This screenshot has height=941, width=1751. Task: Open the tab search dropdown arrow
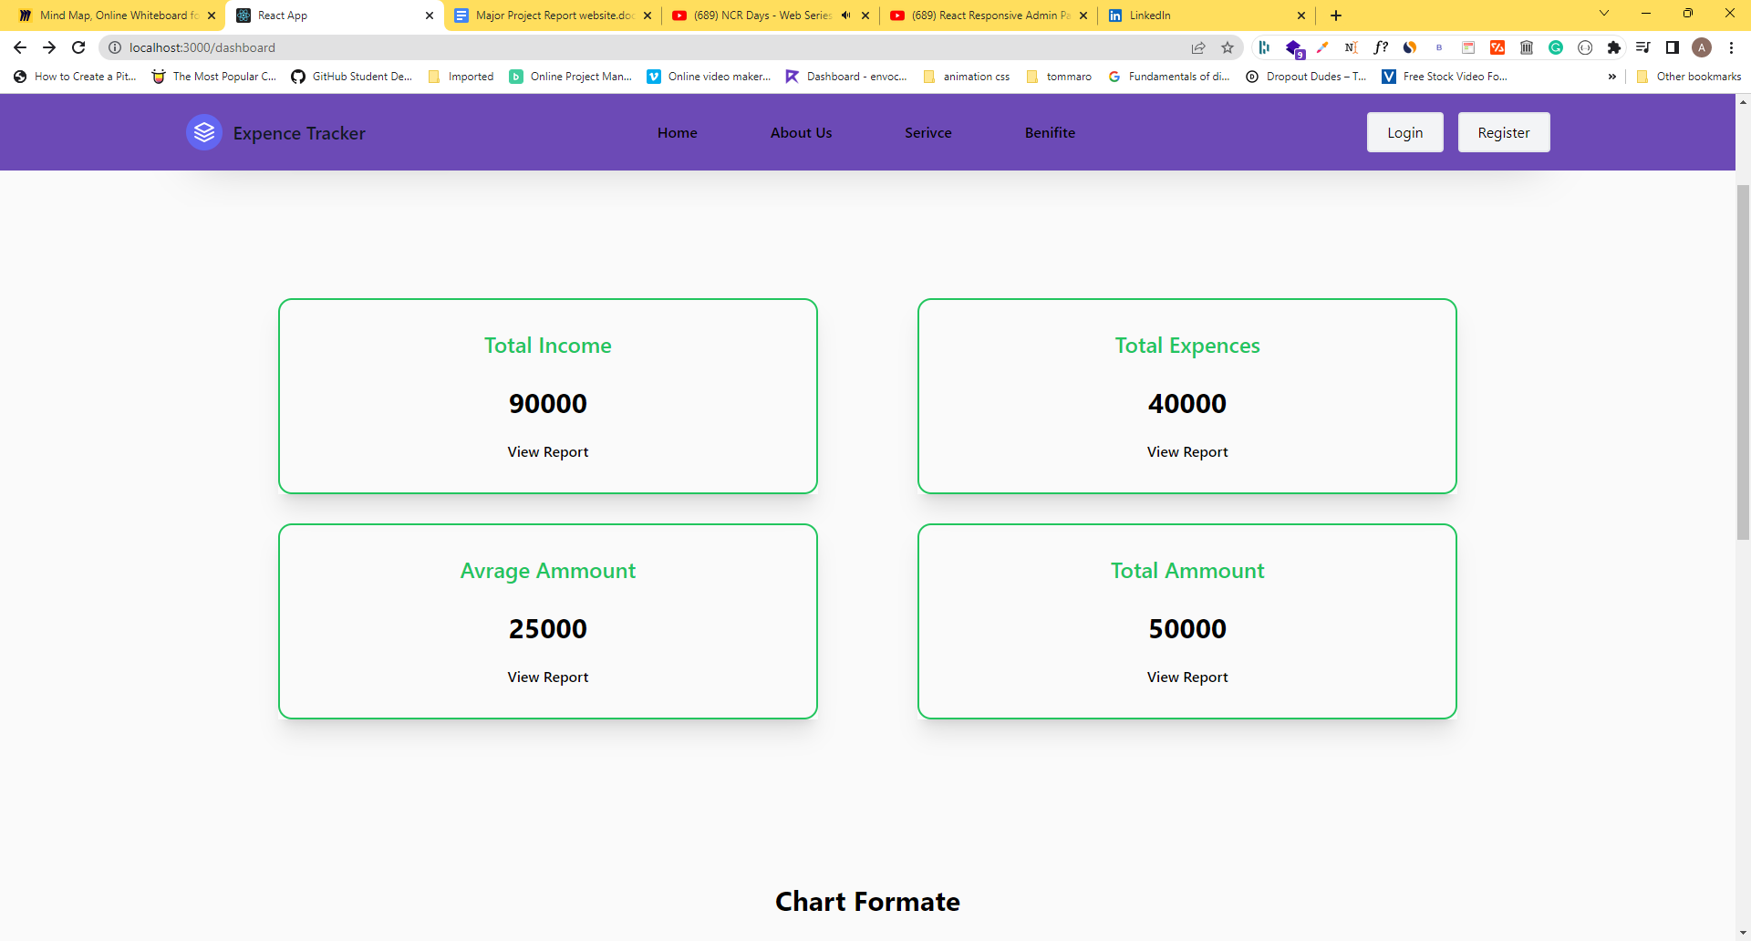pos(1603,13)
